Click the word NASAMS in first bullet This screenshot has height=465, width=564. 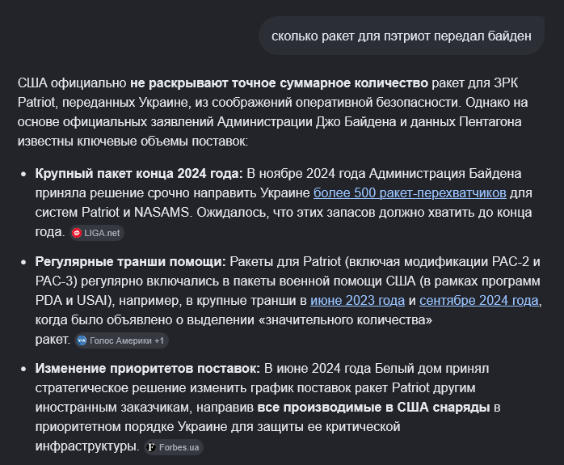coord(162,213)
